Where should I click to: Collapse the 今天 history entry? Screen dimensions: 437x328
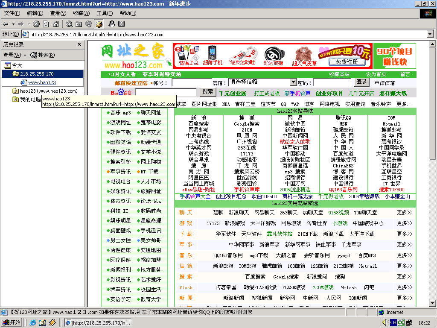(x=13, y=65)
